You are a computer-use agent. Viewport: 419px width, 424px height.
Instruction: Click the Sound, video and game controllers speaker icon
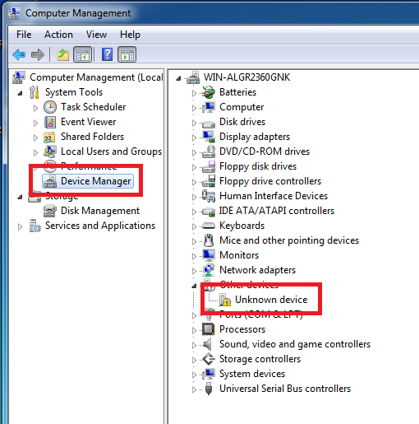click(x=208, y=344)
